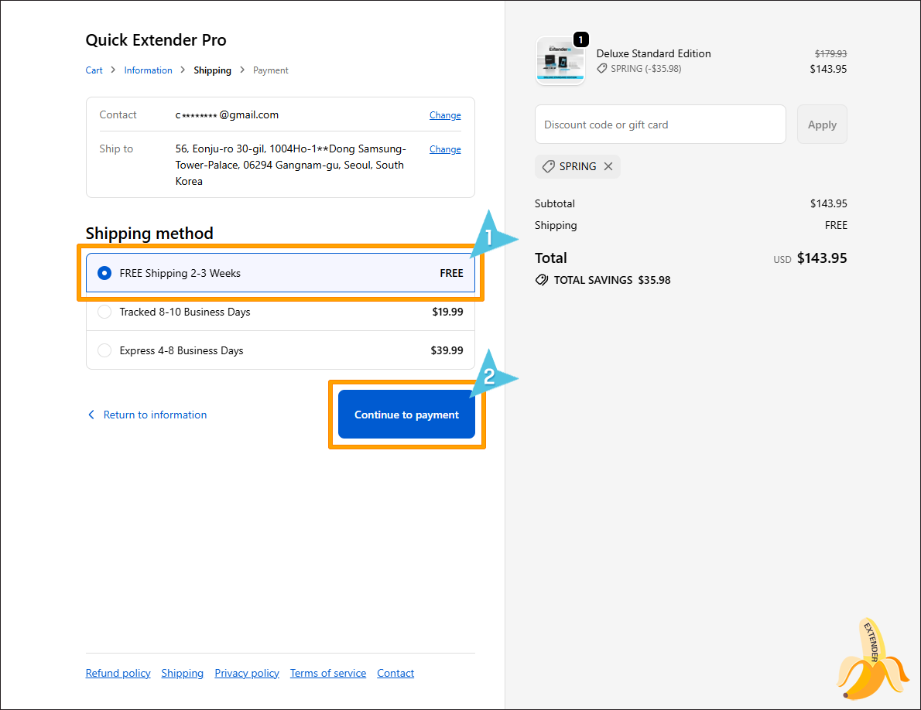Image resolution: width=921 pixels, height=710 pixels.
Task: Click the Deluxe Standard Edition product name
Action: pyautogui.click(x=653, y=53)
